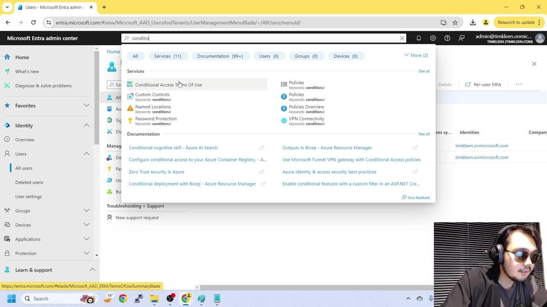Screen dimensions: 547x307
Task: Open the help question mark icon
Action: [447, 38]
